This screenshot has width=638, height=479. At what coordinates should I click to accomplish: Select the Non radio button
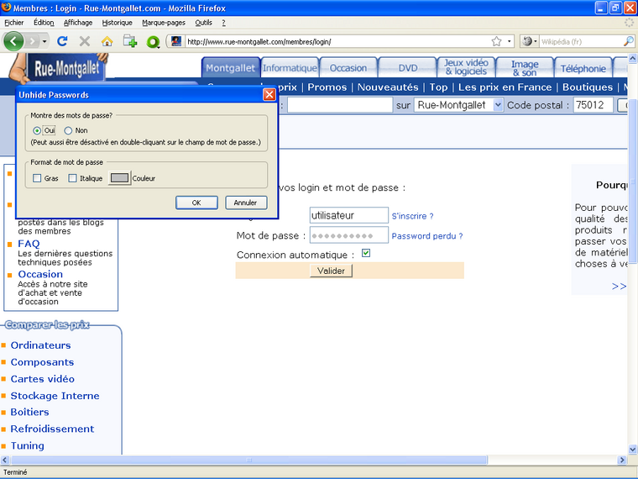pos(68,130)
